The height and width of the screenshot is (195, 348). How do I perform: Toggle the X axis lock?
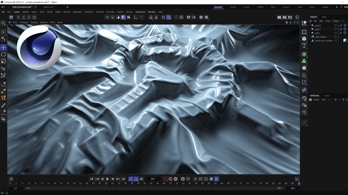point(18,17)
